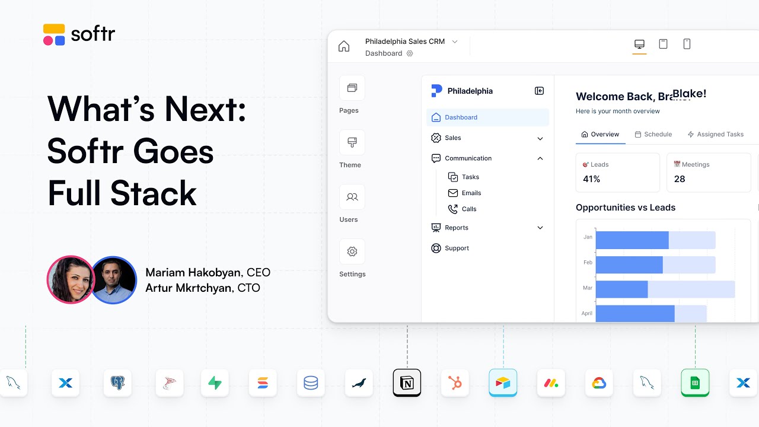Image resolution: width=759 pixels, height=427 pixels.
Task: Click the Philadelphia logo in the app sidebar
Action: [x=436, y=91]
